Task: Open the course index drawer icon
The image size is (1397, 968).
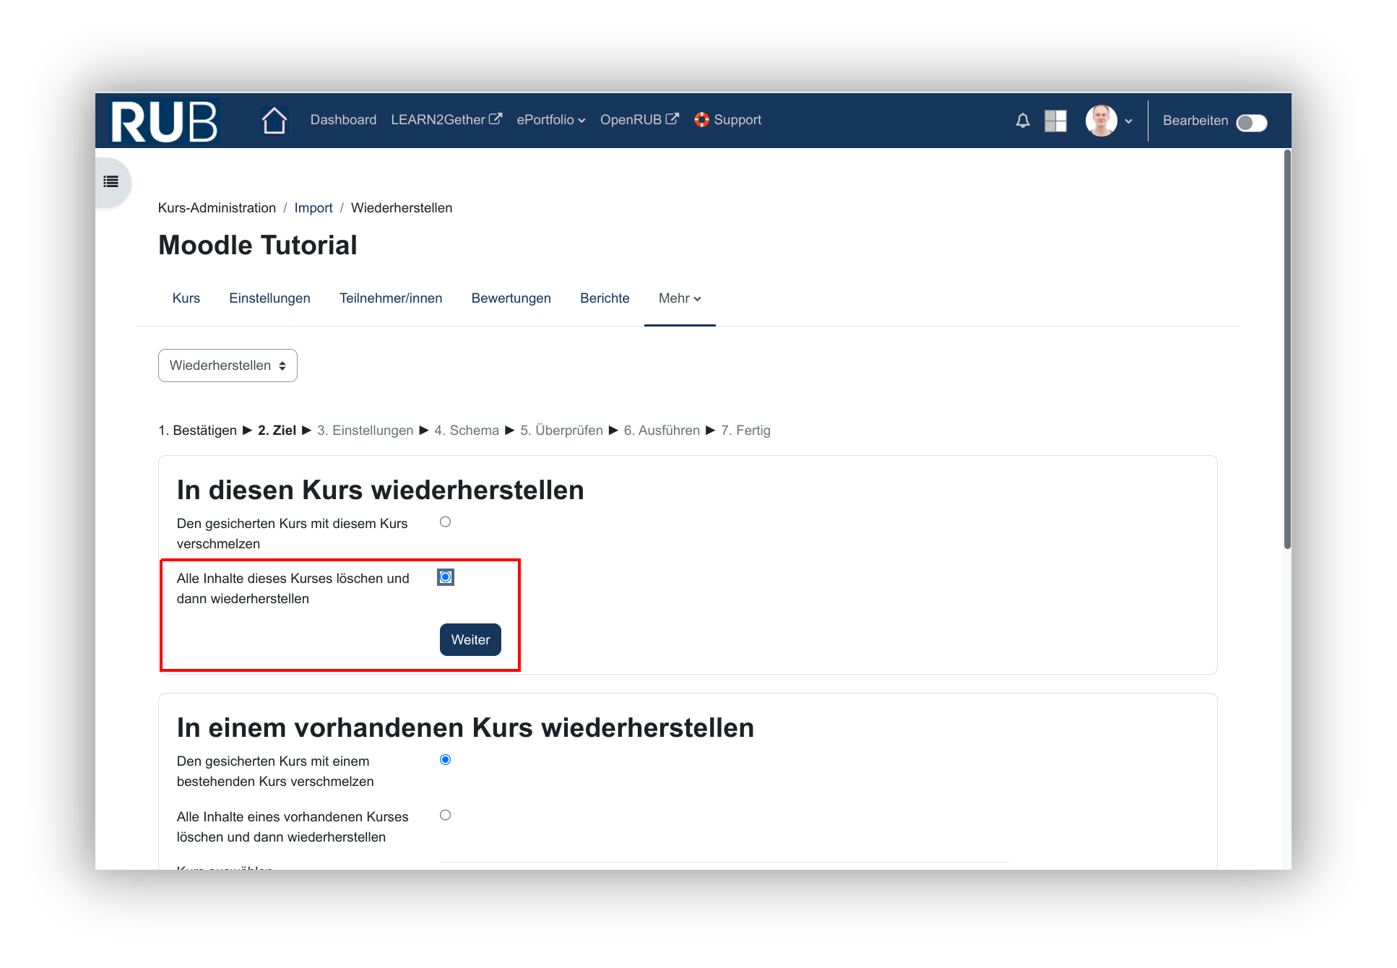Action: click(x=111, y=182)
